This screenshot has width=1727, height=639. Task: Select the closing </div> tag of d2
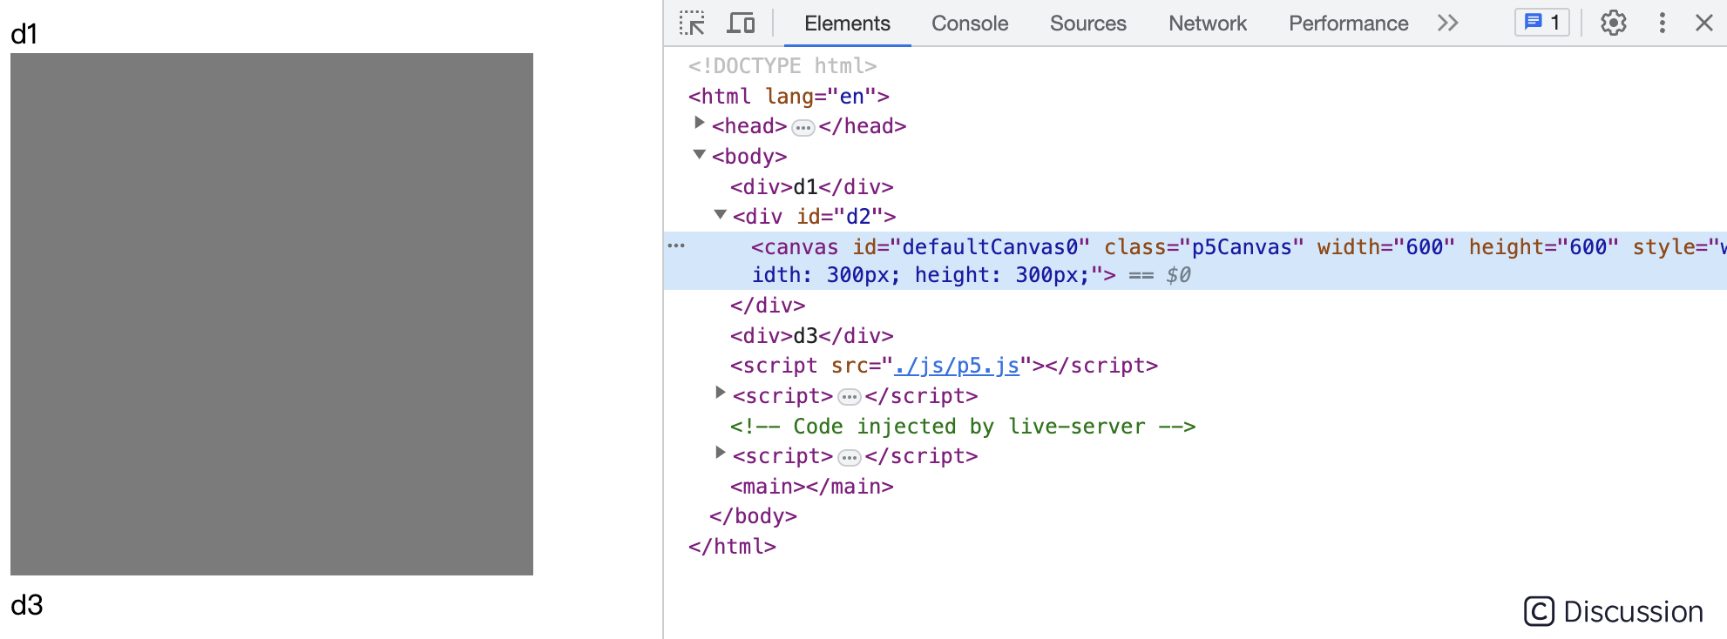(768, 306)
